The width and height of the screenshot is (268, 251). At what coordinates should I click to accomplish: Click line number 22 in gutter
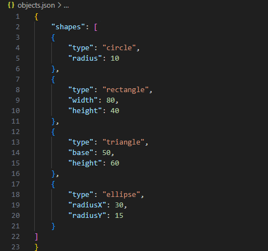click(x=15, y=237)
